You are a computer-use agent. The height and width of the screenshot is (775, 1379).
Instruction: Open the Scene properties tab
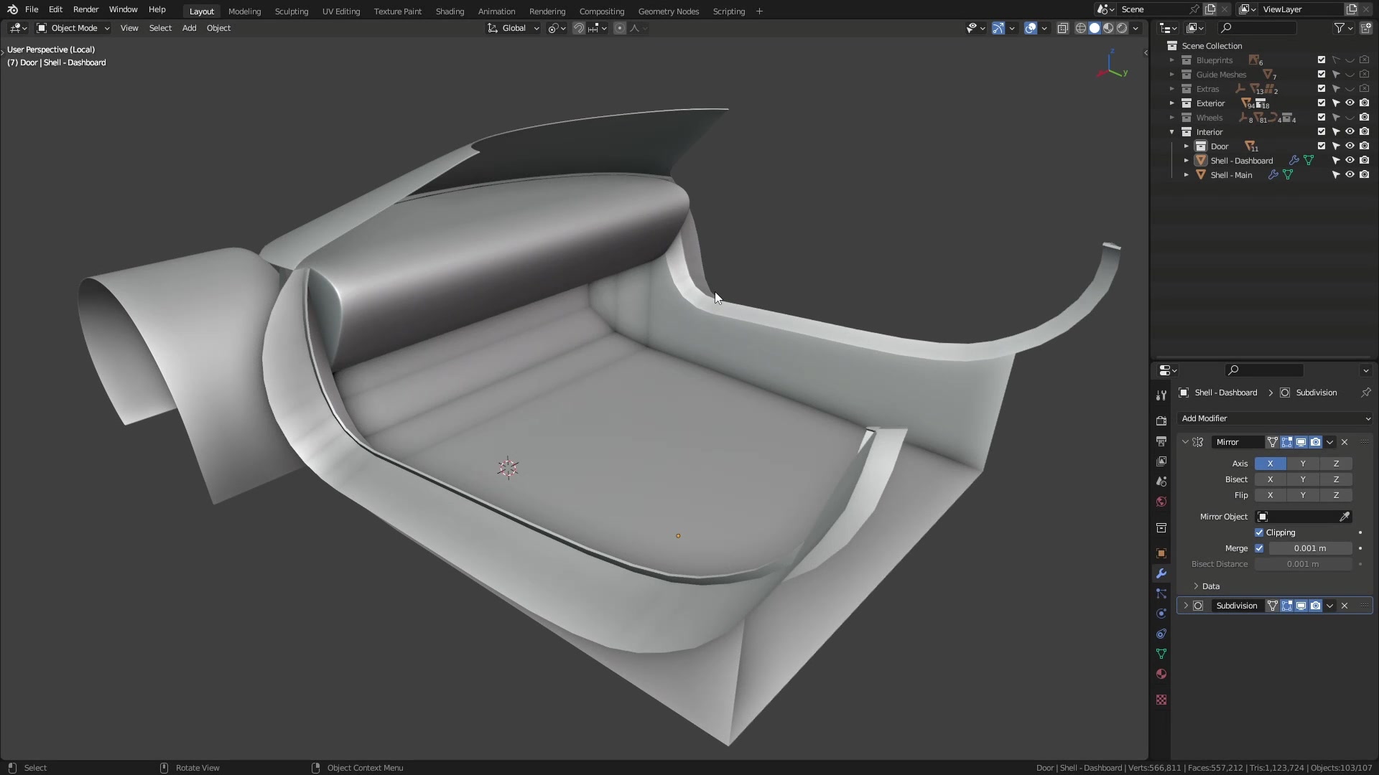click(x=1161, y=482)
